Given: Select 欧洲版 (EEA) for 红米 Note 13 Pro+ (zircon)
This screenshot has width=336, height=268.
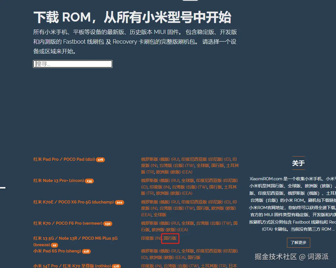Looking at the screenshot, I should [174, 193].
